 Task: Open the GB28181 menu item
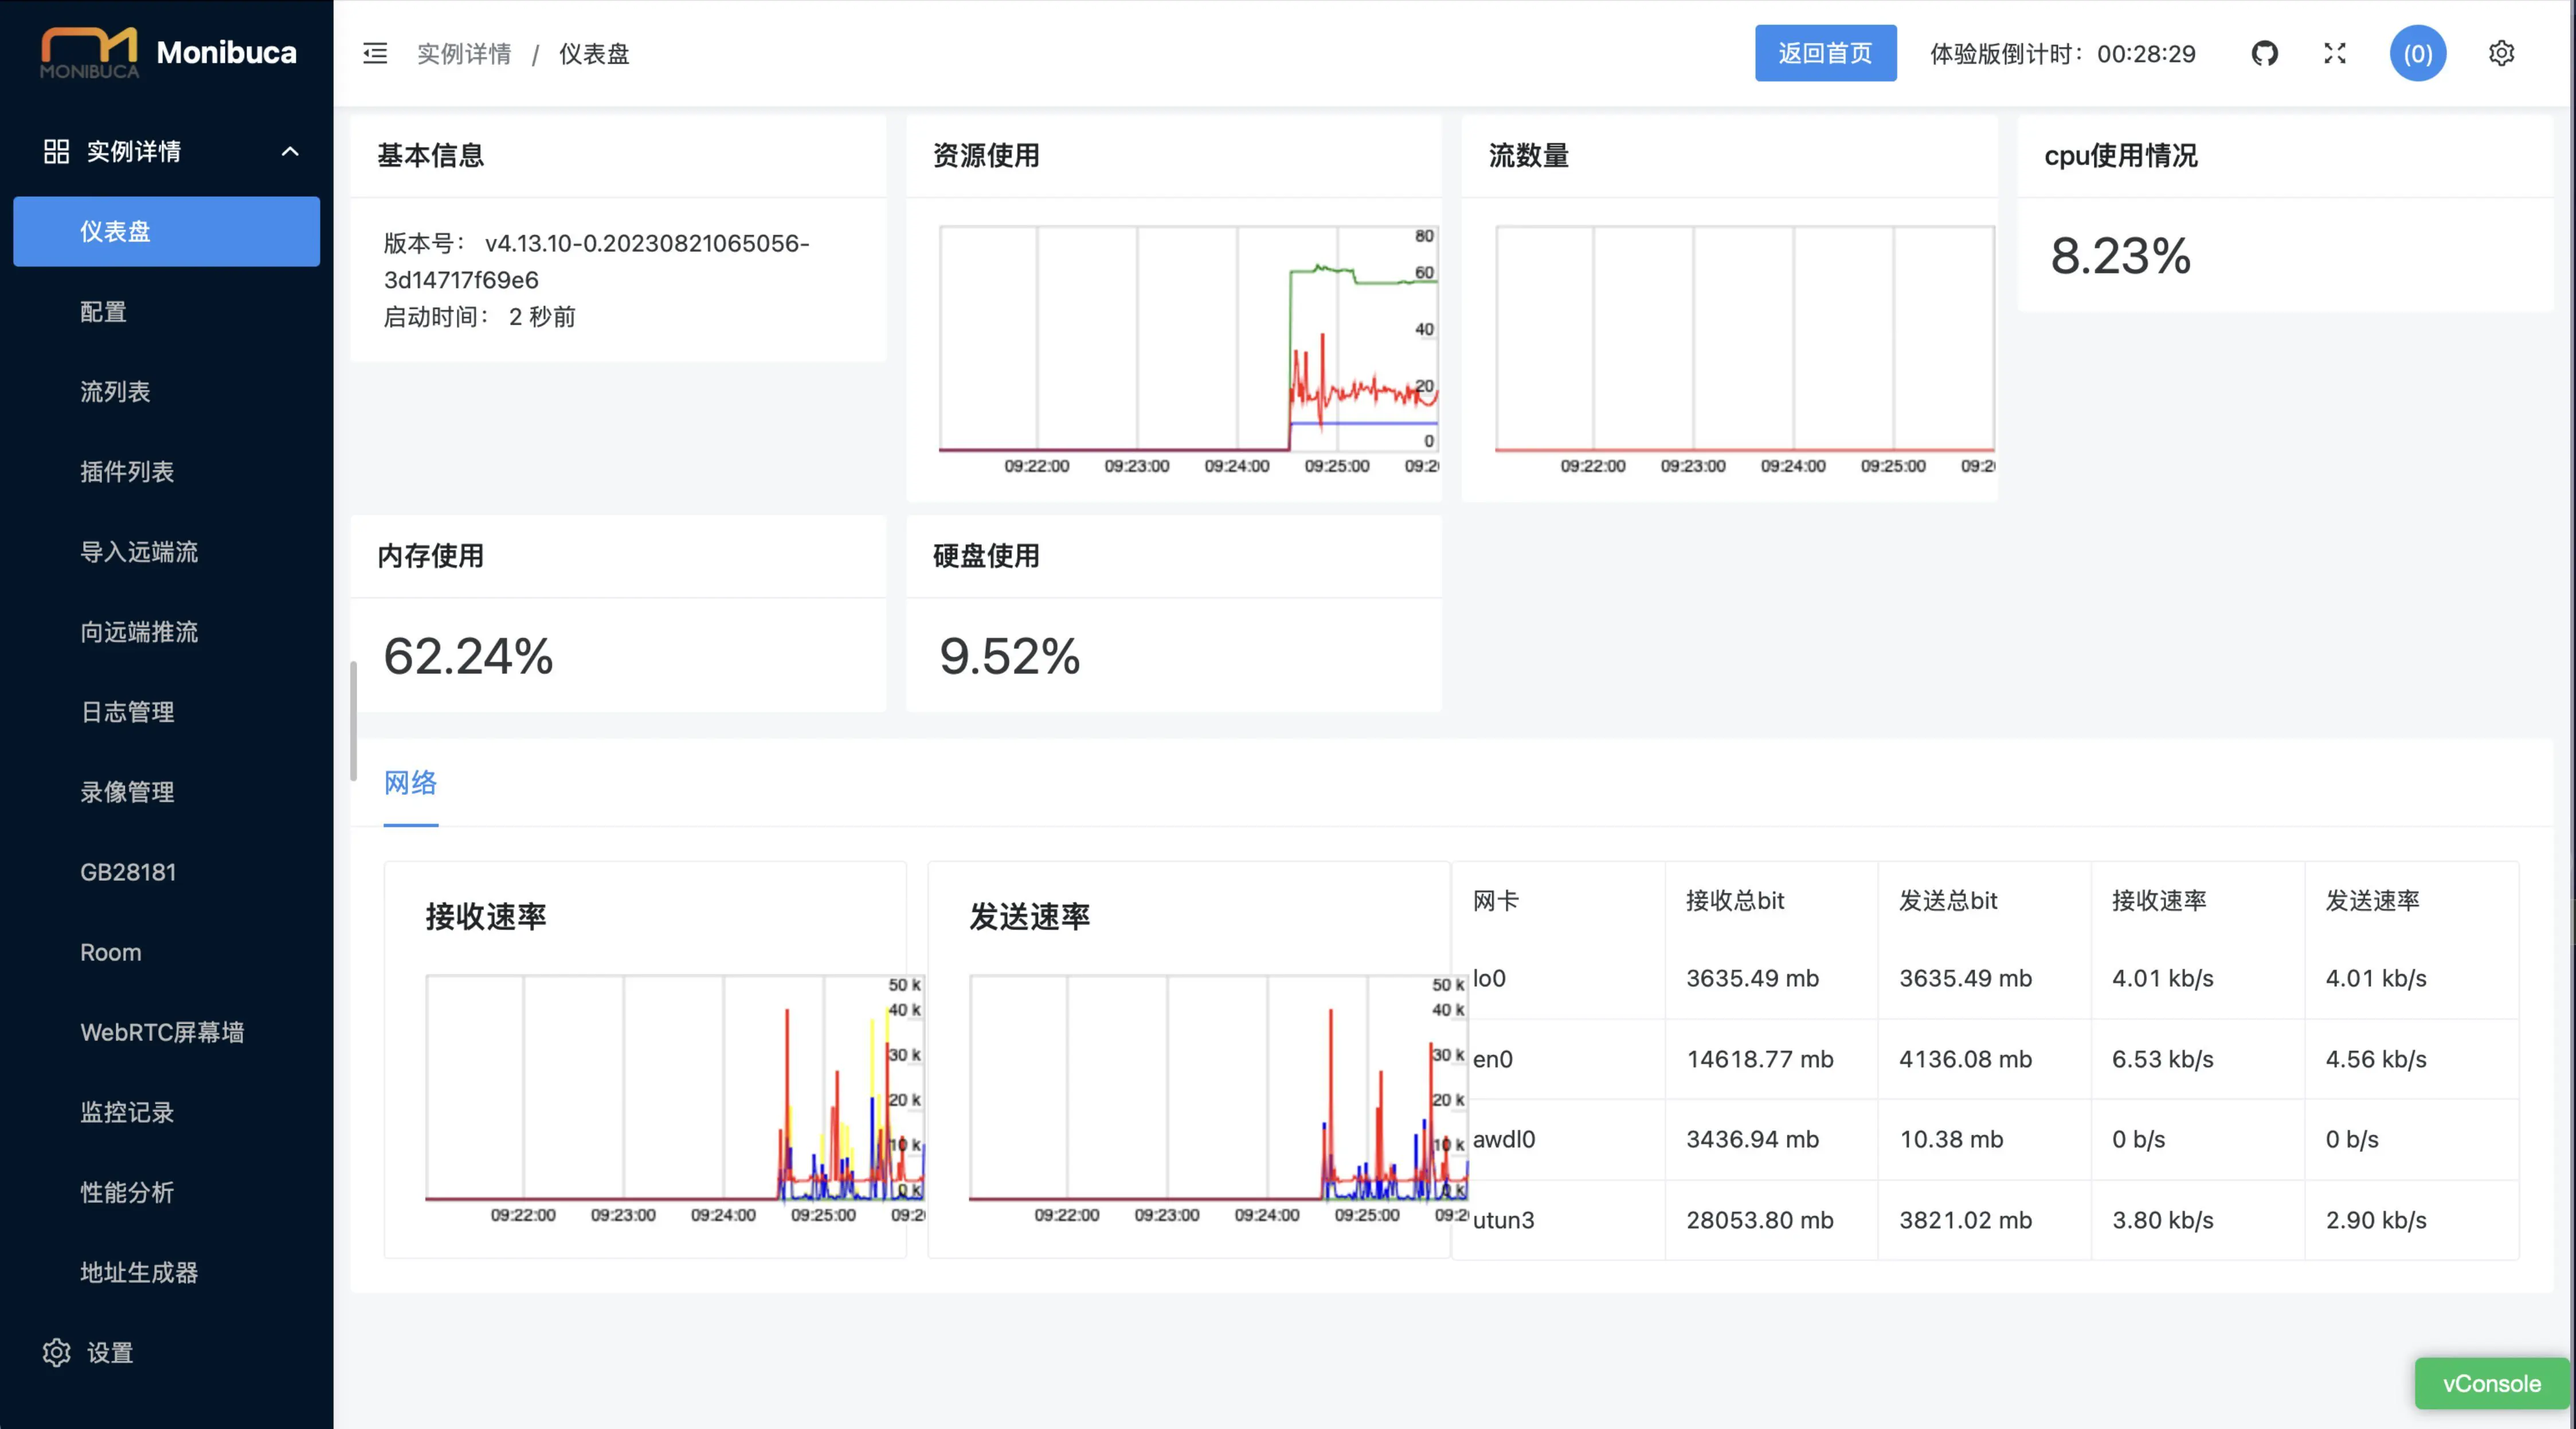pos(128,872)
